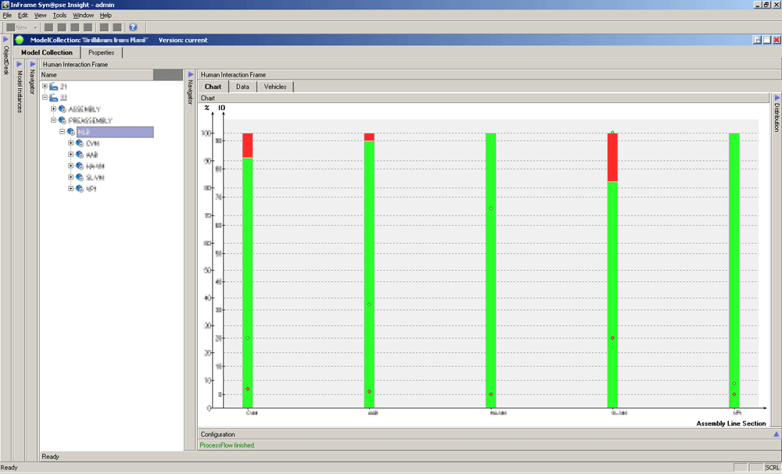Open the Properties tab

click(x=101, y=52)
